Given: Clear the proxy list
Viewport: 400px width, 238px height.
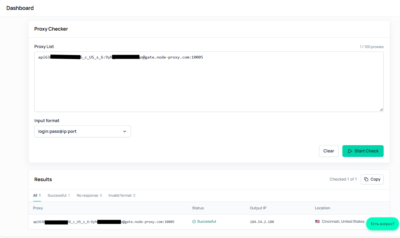Looking at the screenshot, I should coord(329,151).
